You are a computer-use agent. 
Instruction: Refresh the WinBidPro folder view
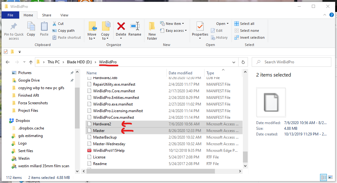point(243,62)
